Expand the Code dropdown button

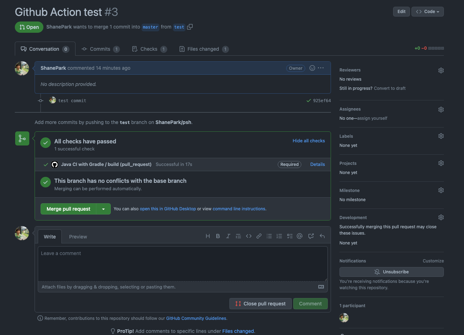pyautogui.click(x=428, y=12)
